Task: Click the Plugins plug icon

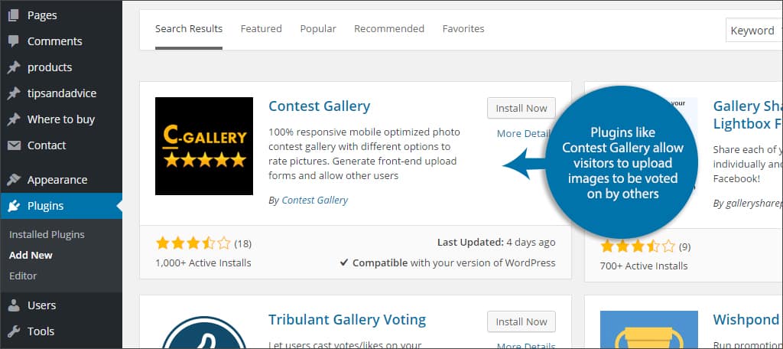Action: [14, 206]
